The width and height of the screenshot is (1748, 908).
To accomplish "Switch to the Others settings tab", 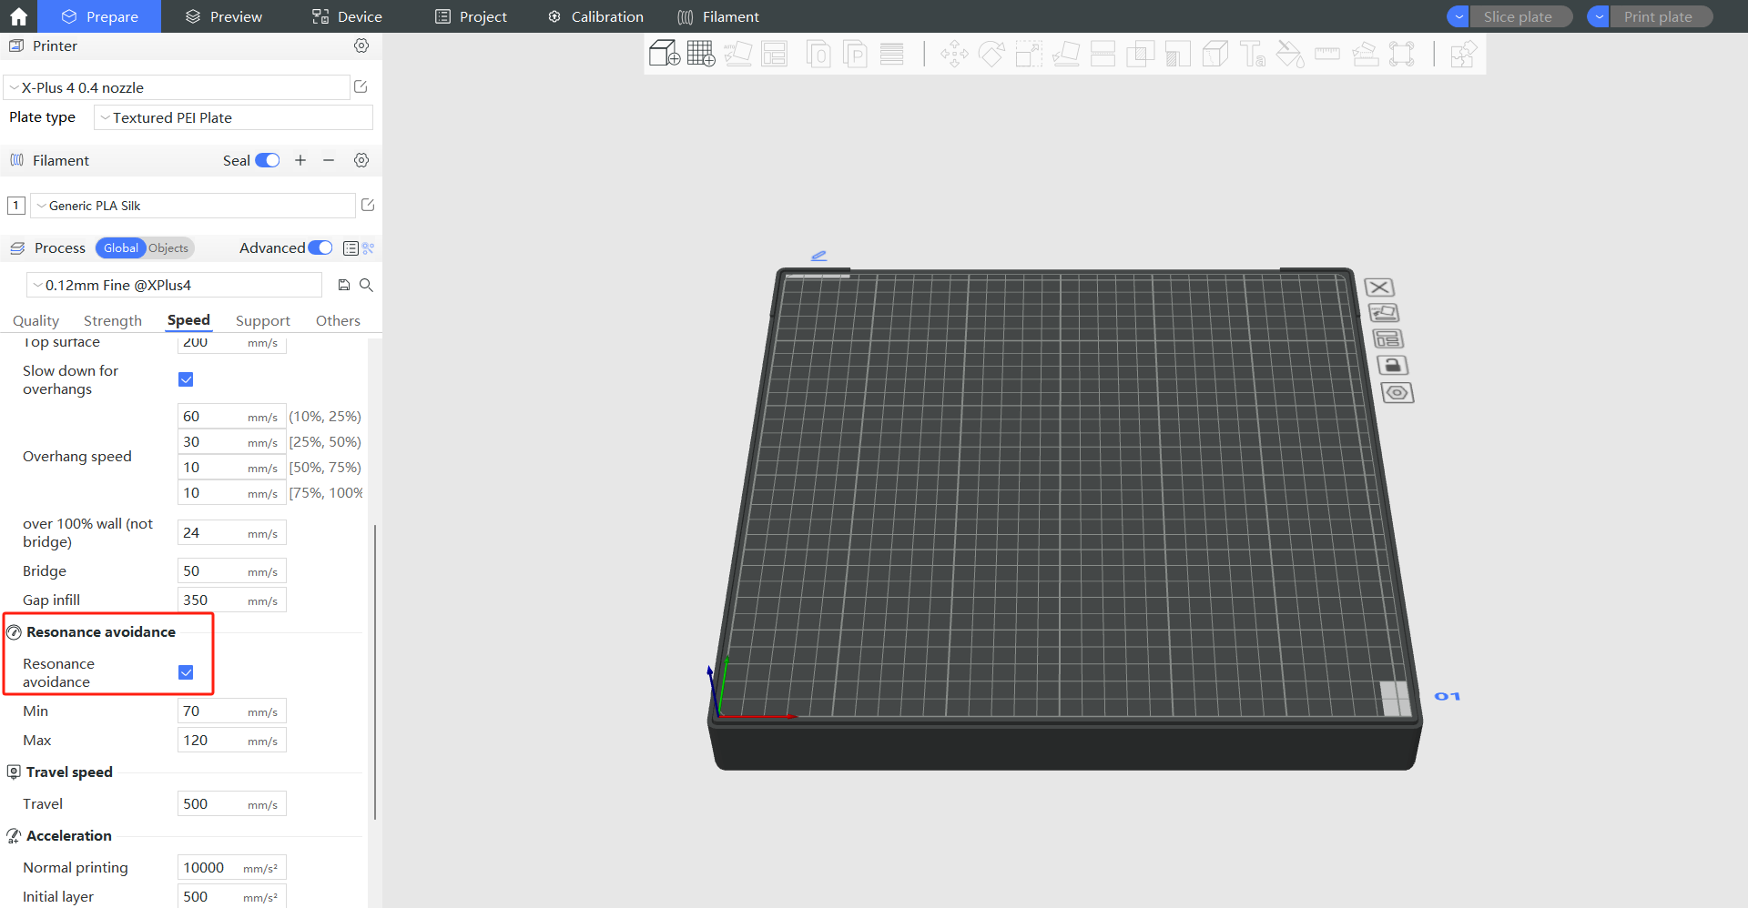I will [x=338, y=320].
